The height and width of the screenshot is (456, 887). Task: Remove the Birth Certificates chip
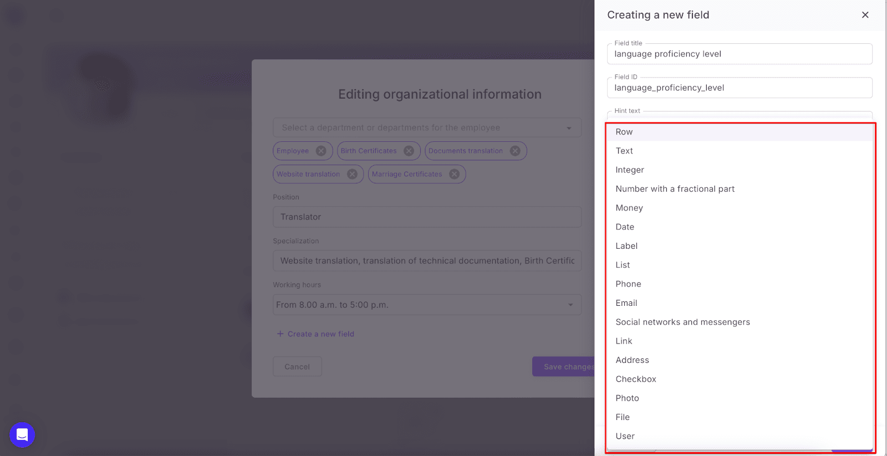pos(409,151)
